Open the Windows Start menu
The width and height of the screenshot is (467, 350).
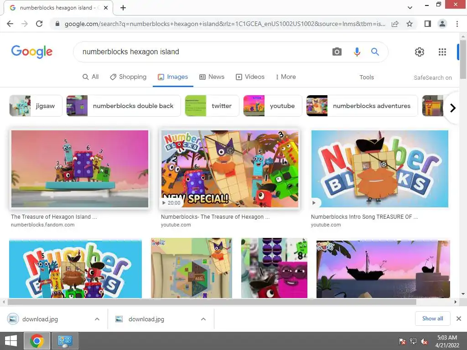11,341
